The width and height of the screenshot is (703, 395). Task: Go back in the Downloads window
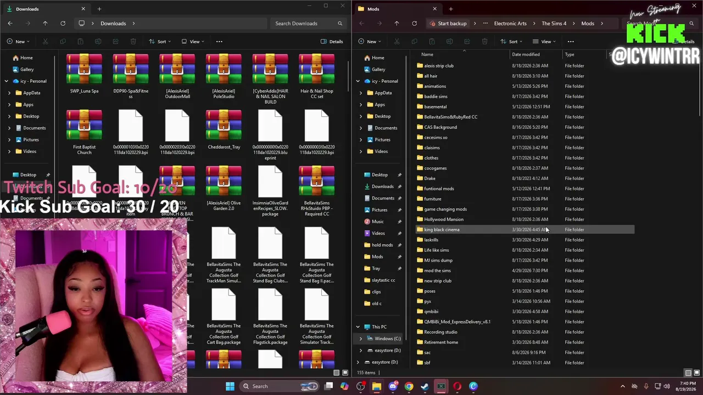point(10,24)
